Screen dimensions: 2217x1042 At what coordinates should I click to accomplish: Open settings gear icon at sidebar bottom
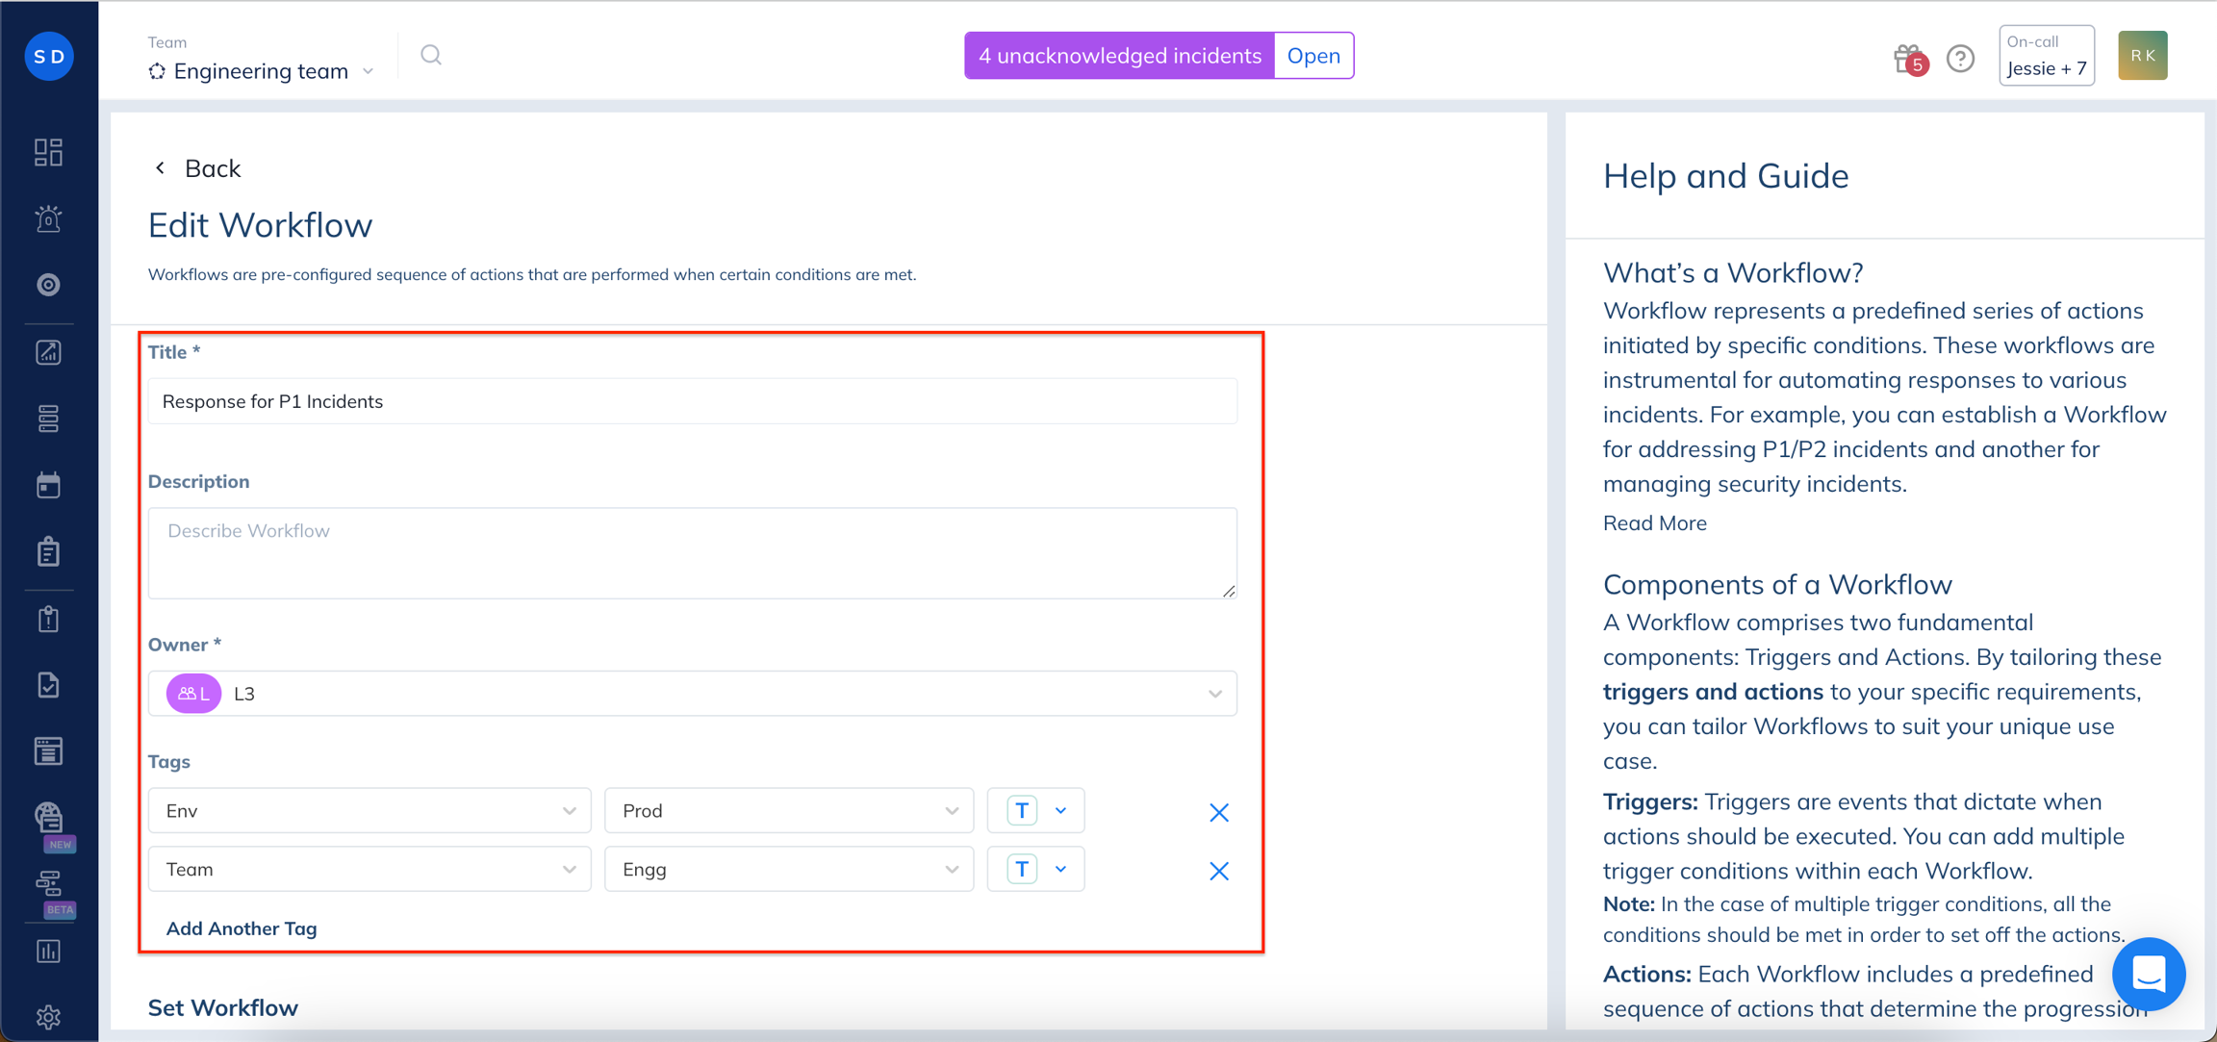click(48, 1016)
